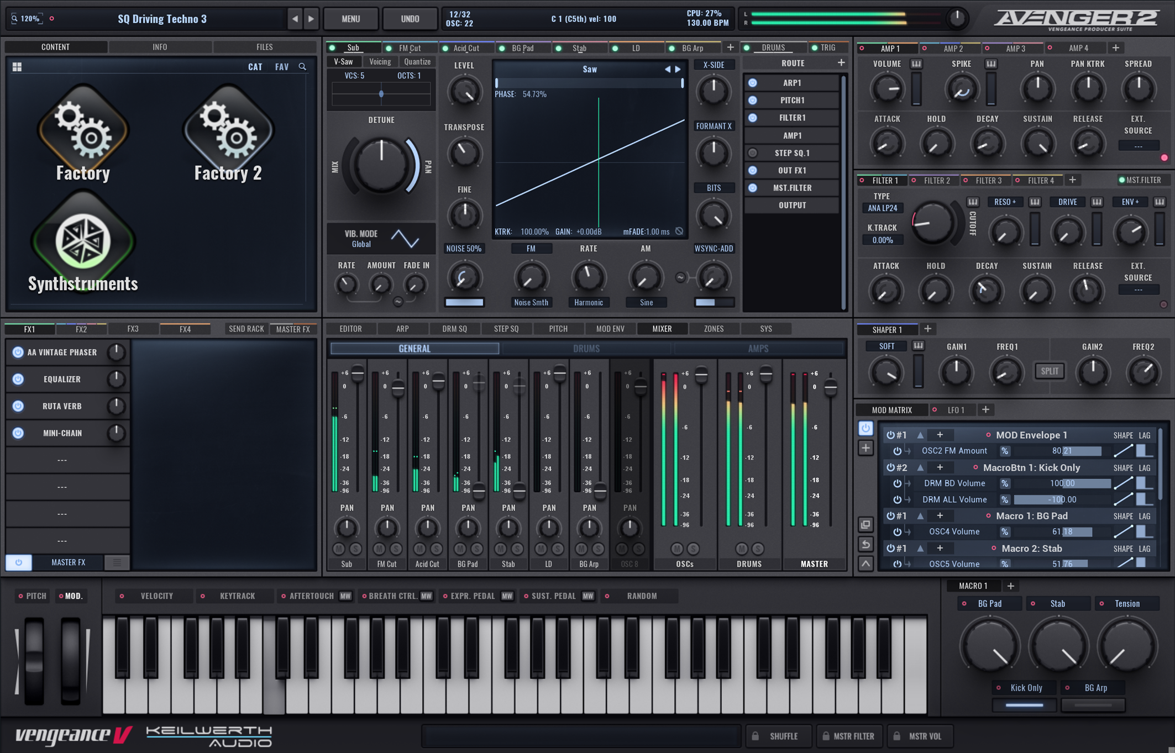Toggle Equalizer effect power

coord(18,380)
